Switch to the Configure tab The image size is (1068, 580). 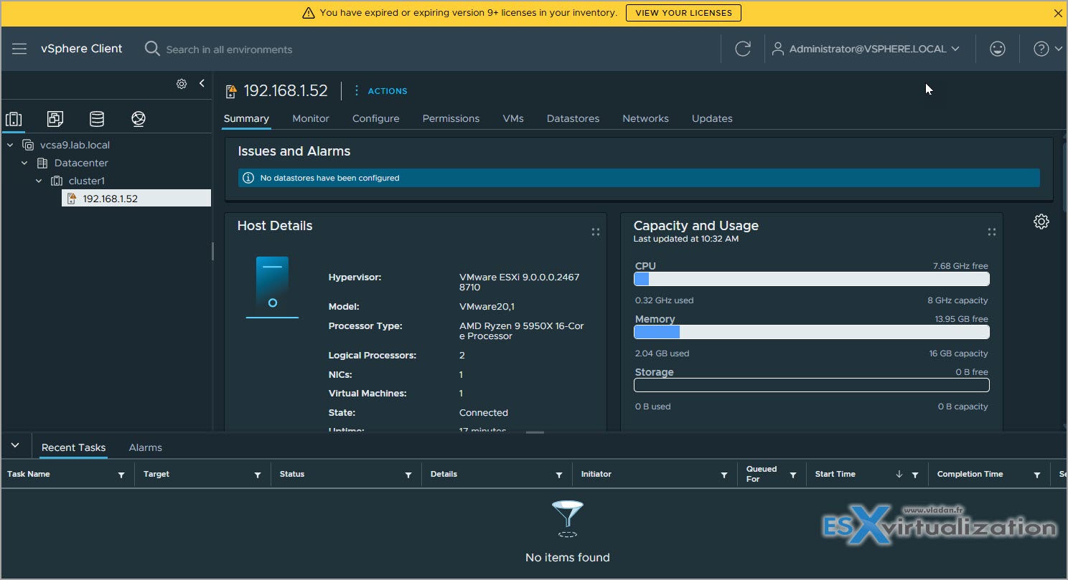pos(375,119)
